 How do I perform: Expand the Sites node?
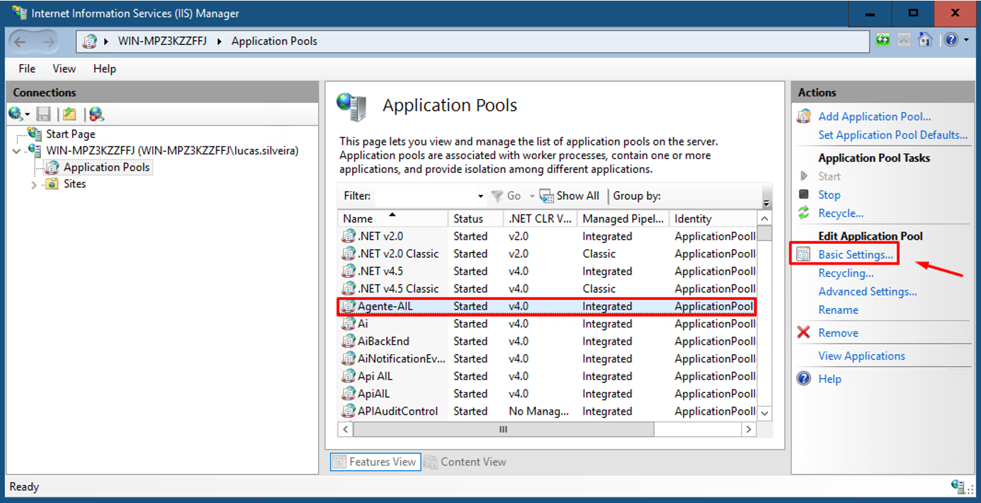(34, 185)
